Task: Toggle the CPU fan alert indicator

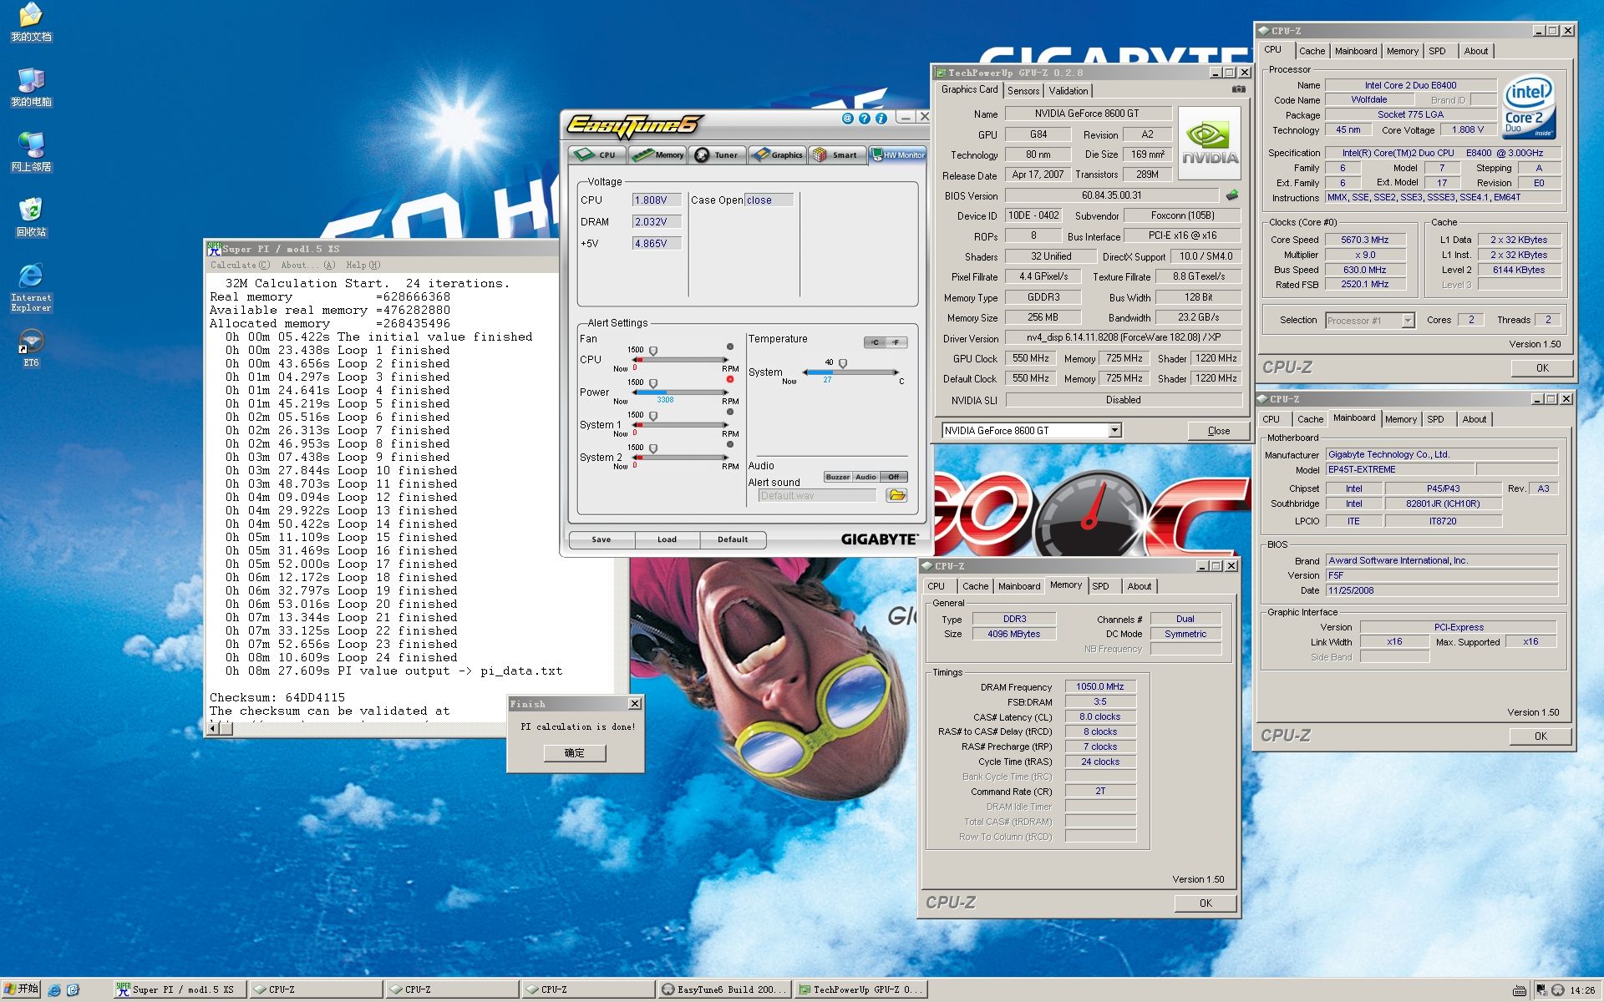Action: coord(730,347)
